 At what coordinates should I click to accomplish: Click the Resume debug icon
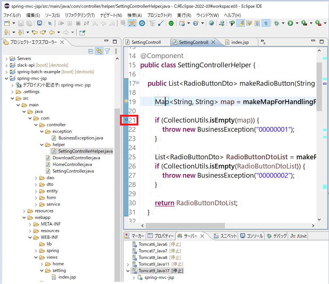coord(61,23)
